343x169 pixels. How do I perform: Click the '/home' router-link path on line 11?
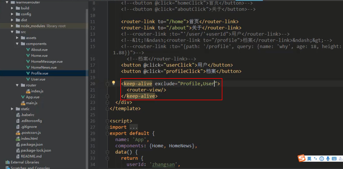pyautogui.click(x=176, y=21)
